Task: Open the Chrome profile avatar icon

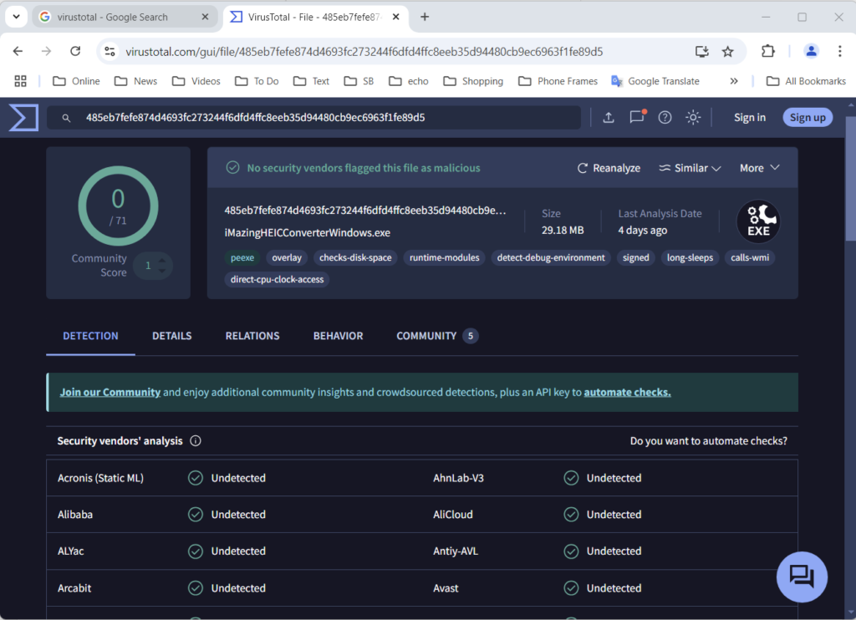Action: 811,51
